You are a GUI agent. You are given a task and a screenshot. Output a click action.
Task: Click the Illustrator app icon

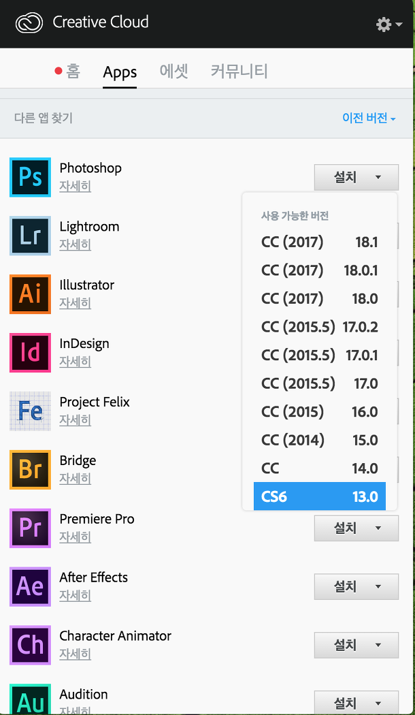30,294
